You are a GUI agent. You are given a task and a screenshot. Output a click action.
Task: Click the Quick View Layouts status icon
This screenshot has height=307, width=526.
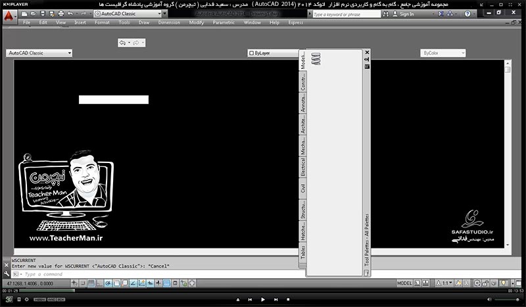coord(417,283)
